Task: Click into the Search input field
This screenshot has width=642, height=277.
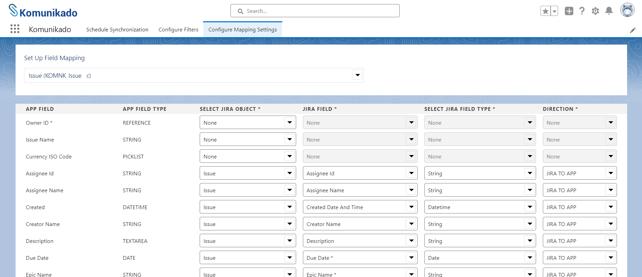Action: (315, 11)
